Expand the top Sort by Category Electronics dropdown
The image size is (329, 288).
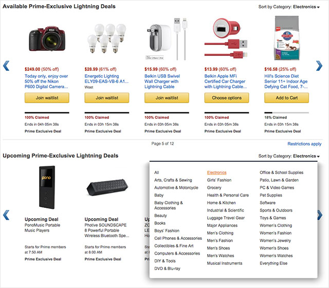pos(289,7)
